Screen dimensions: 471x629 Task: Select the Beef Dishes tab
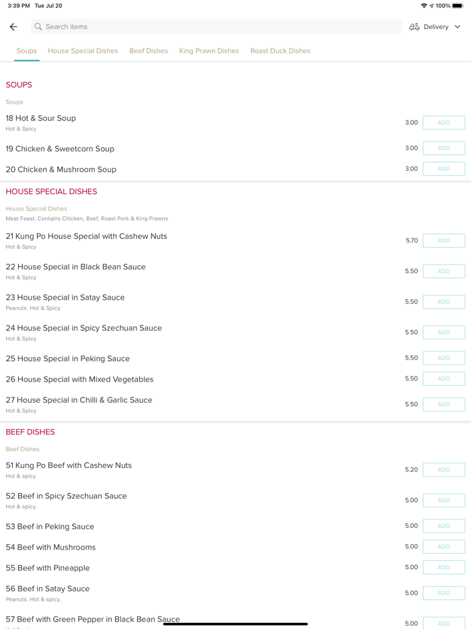(149, 51)
